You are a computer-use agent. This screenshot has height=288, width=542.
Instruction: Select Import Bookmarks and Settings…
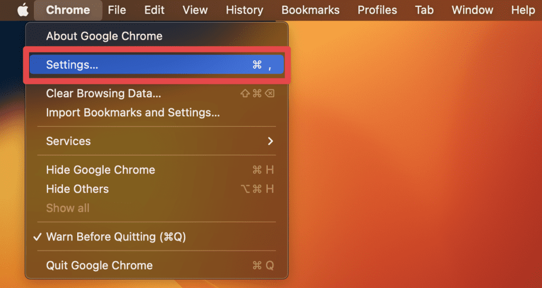(133, 112)
